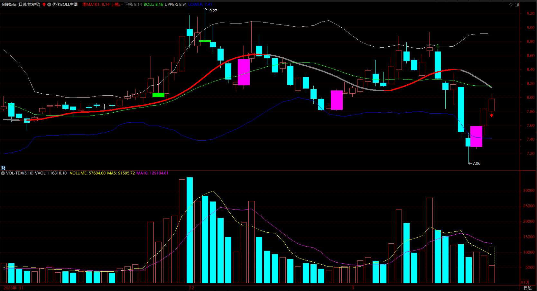
Task: Toggle the side panel icon at chart top-right
Action: pyautogui.click(x=517, y=5)
